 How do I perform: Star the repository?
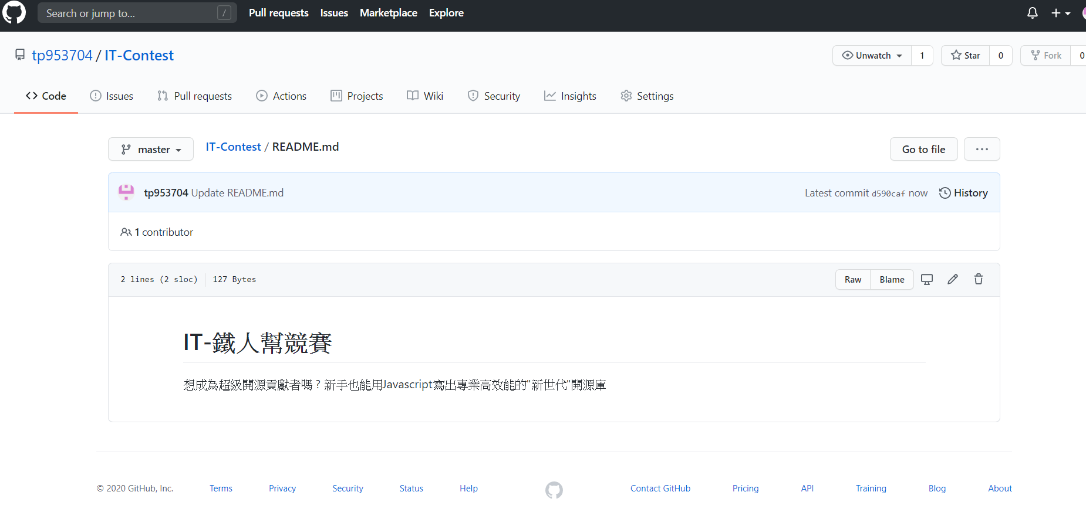coord(965,55)
